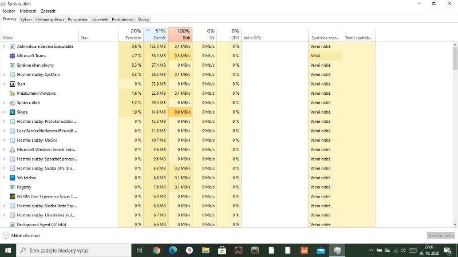Click the Background Agent (32 bitů) icon
This screenshot has height=257, width=458.
click(12, 224)
